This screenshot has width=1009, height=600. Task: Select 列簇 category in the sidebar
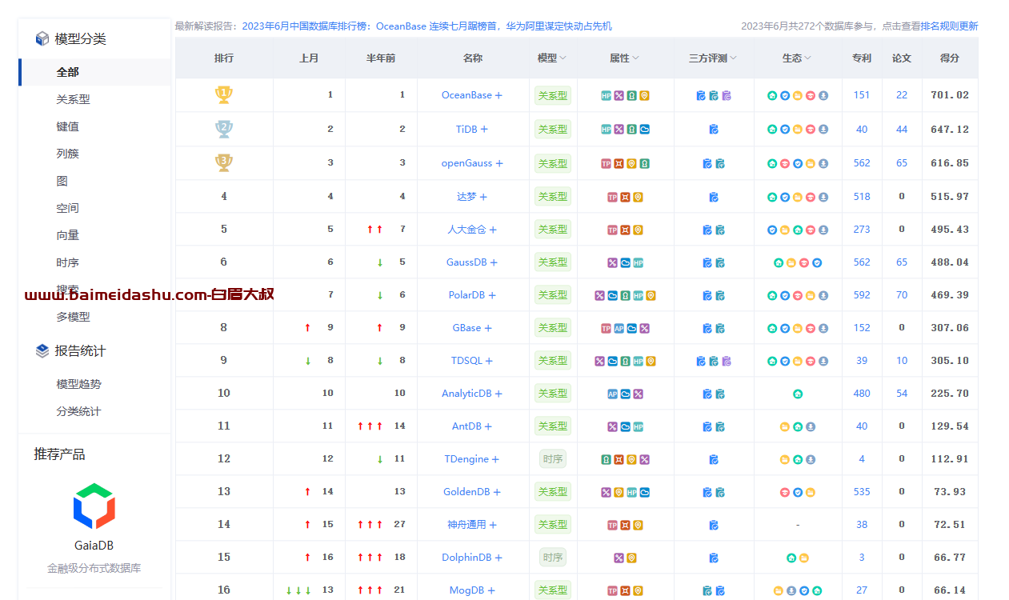[x=67, y=154]
